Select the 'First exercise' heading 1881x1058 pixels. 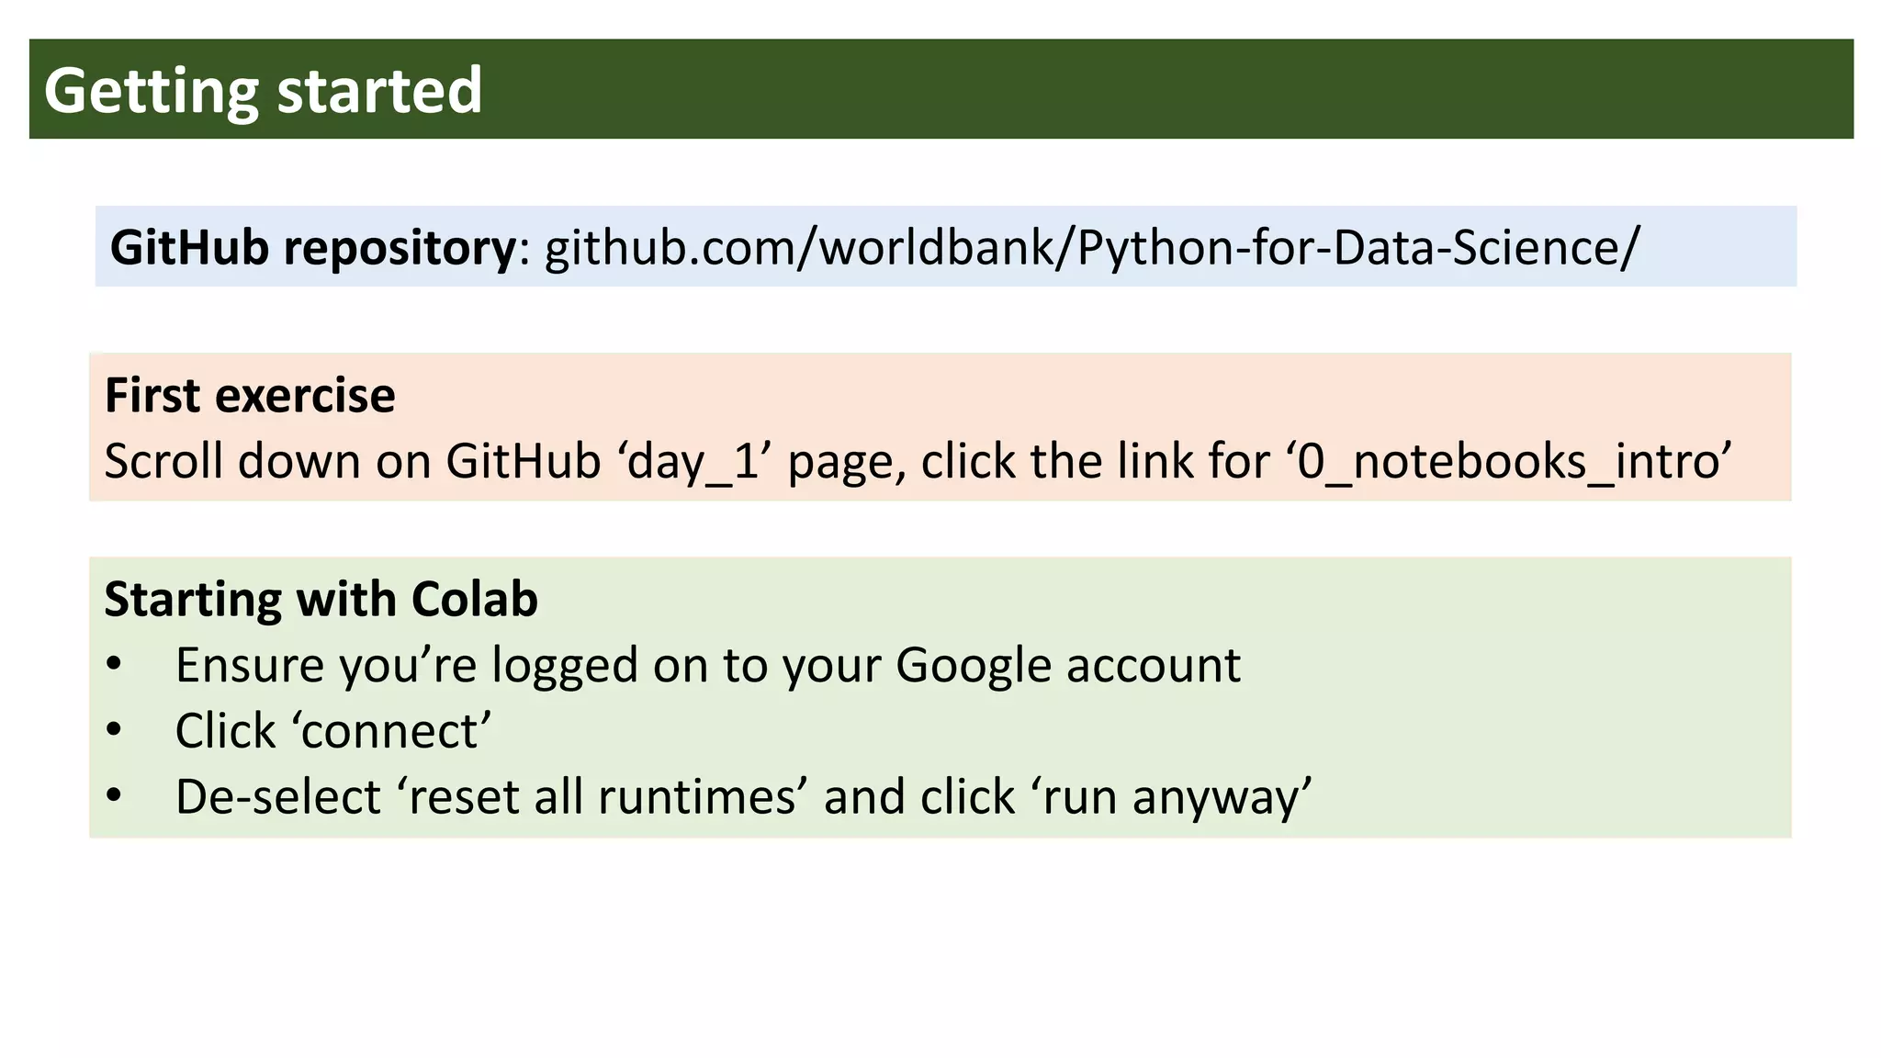pyautogui.click(x=250, y=396)
